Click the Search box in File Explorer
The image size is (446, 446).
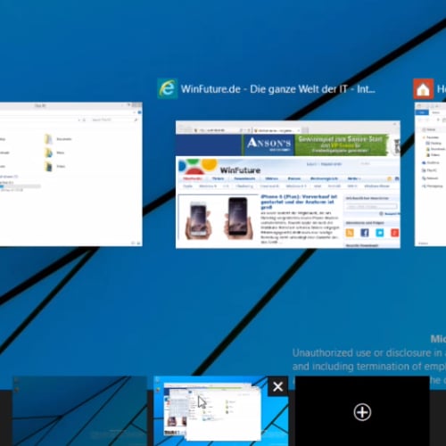[x=114, y=120]
